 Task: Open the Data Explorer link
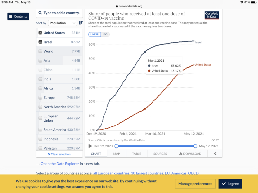tap(60, 164)
